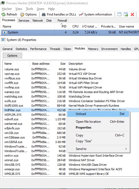Image resolution: width=139 pixels, height=189 pixels.
Task: Select the wmiacpi.sys module row
Action: 71,169
